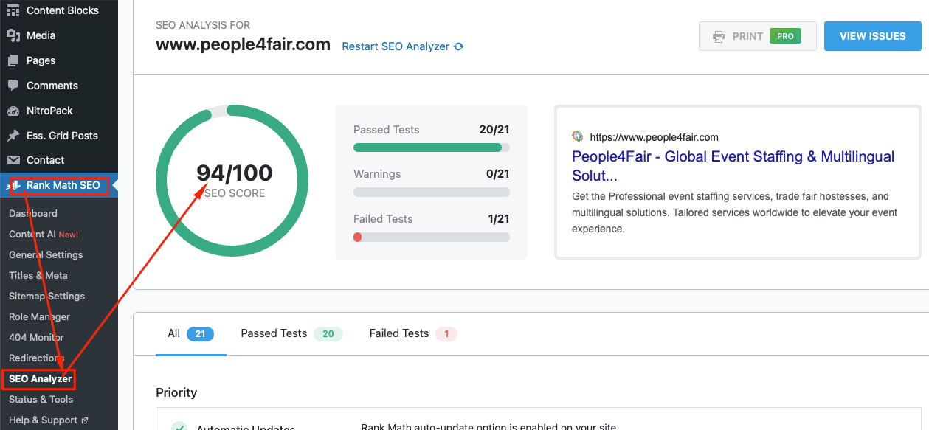Click the Content Blocks grid icon
929x430 pixels.
pyautogui.click(x=13, y=10)
